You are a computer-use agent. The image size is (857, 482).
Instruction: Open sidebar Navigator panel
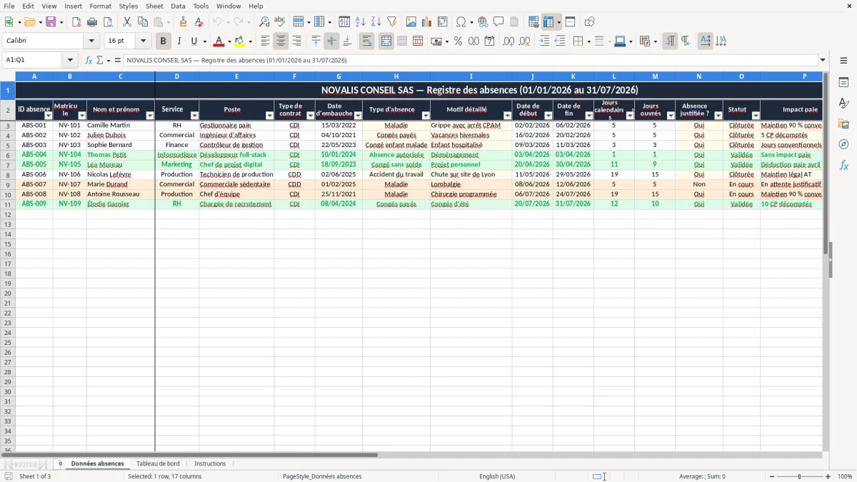(x=844, y=144)
